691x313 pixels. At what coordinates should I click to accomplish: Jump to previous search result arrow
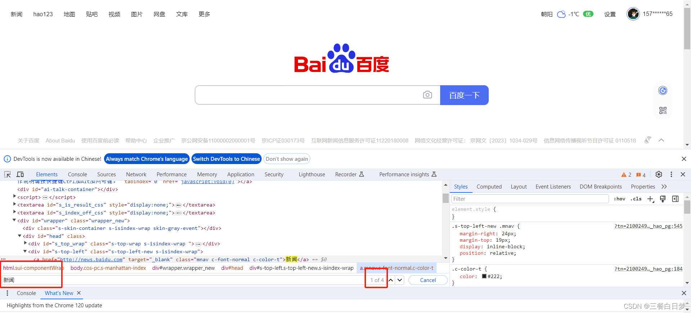[x=391, y=280]
